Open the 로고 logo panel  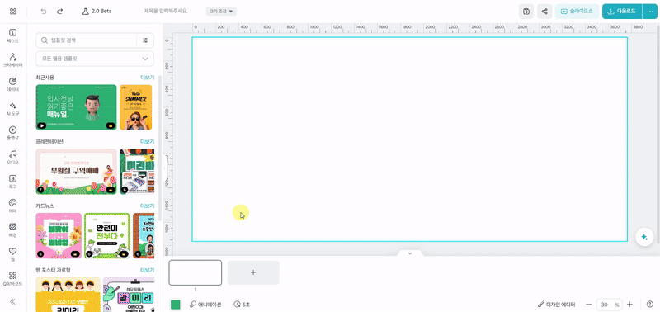point(13,182)
